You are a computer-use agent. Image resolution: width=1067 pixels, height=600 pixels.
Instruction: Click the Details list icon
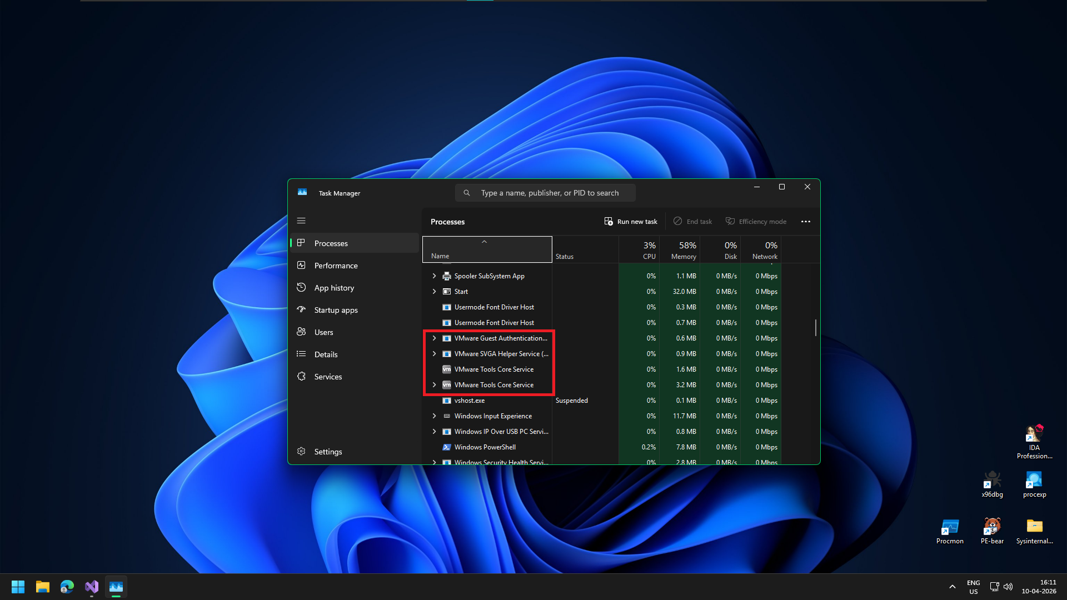[301, 354]
